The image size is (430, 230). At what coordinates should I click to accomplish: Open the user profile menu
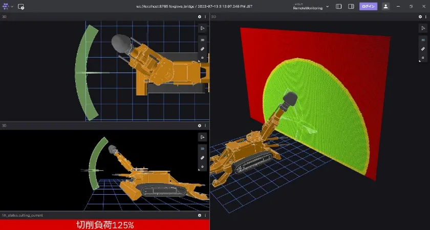385,7
